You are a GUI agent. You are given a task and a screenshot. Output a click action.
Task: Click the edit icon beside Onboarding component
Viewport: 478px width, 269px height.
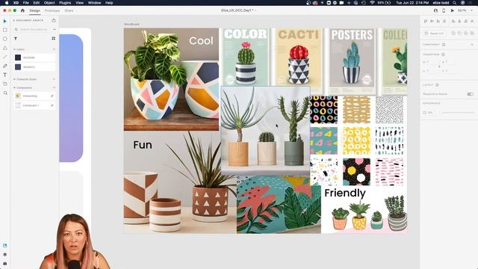(52, 96)
